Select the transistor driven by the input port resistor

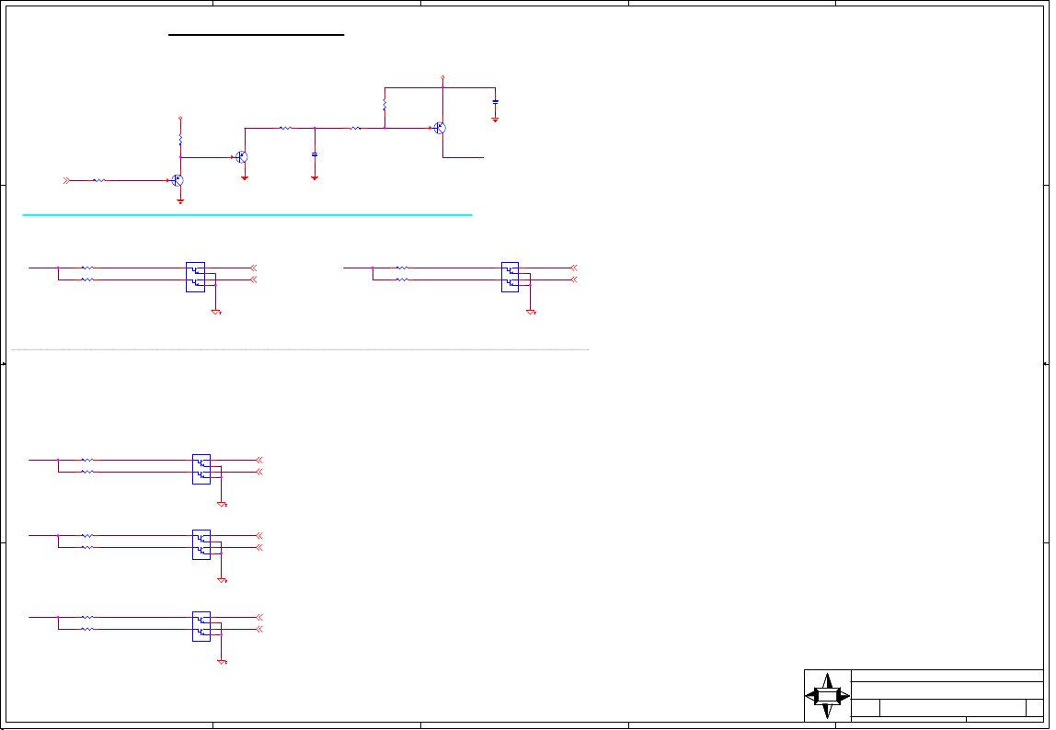pyautogui.click(x=178, y=180)
